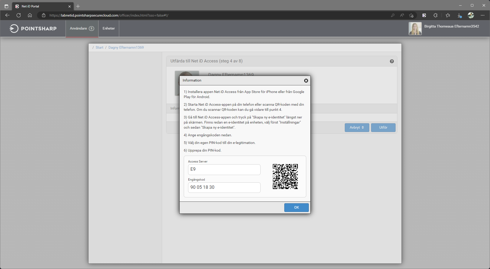Open the password manager key icon
Image resolution: width=490 pixels, height=269 pixels.
coord(393,15)
